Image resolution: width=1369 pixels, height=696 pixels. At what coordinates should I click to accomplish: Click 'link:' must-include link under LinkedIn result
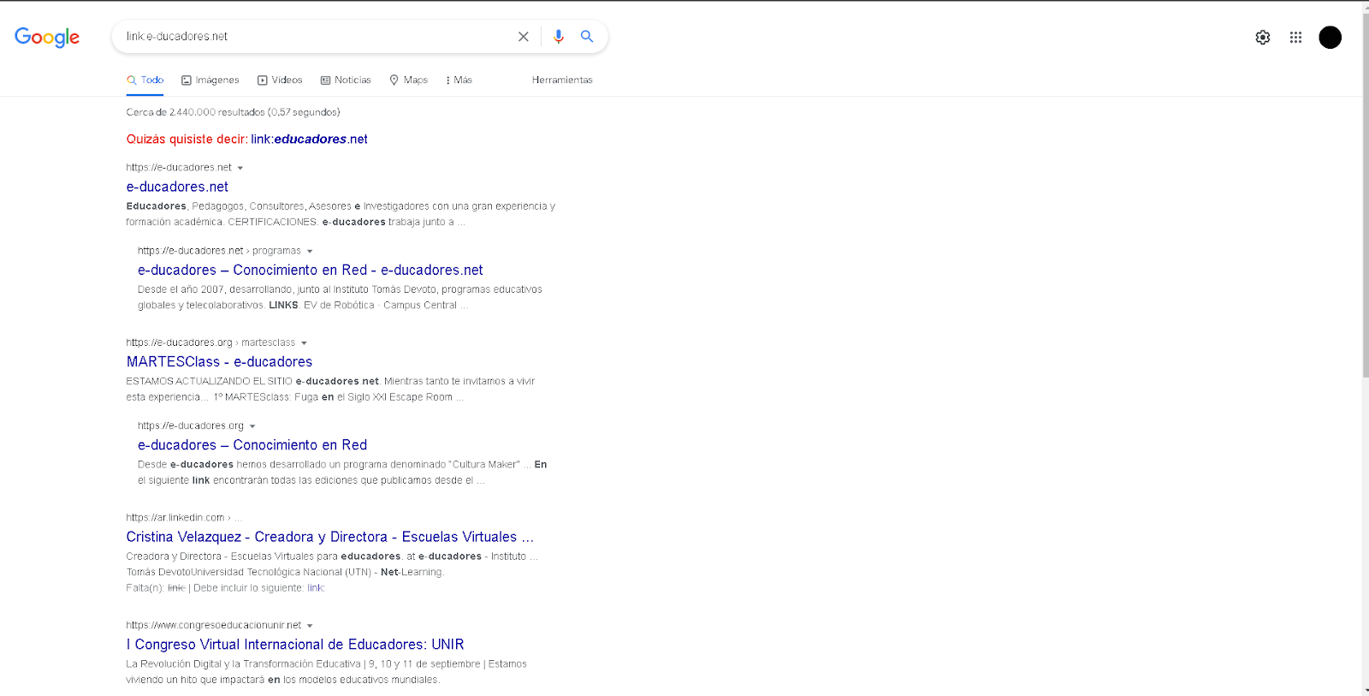pos(316,588)
